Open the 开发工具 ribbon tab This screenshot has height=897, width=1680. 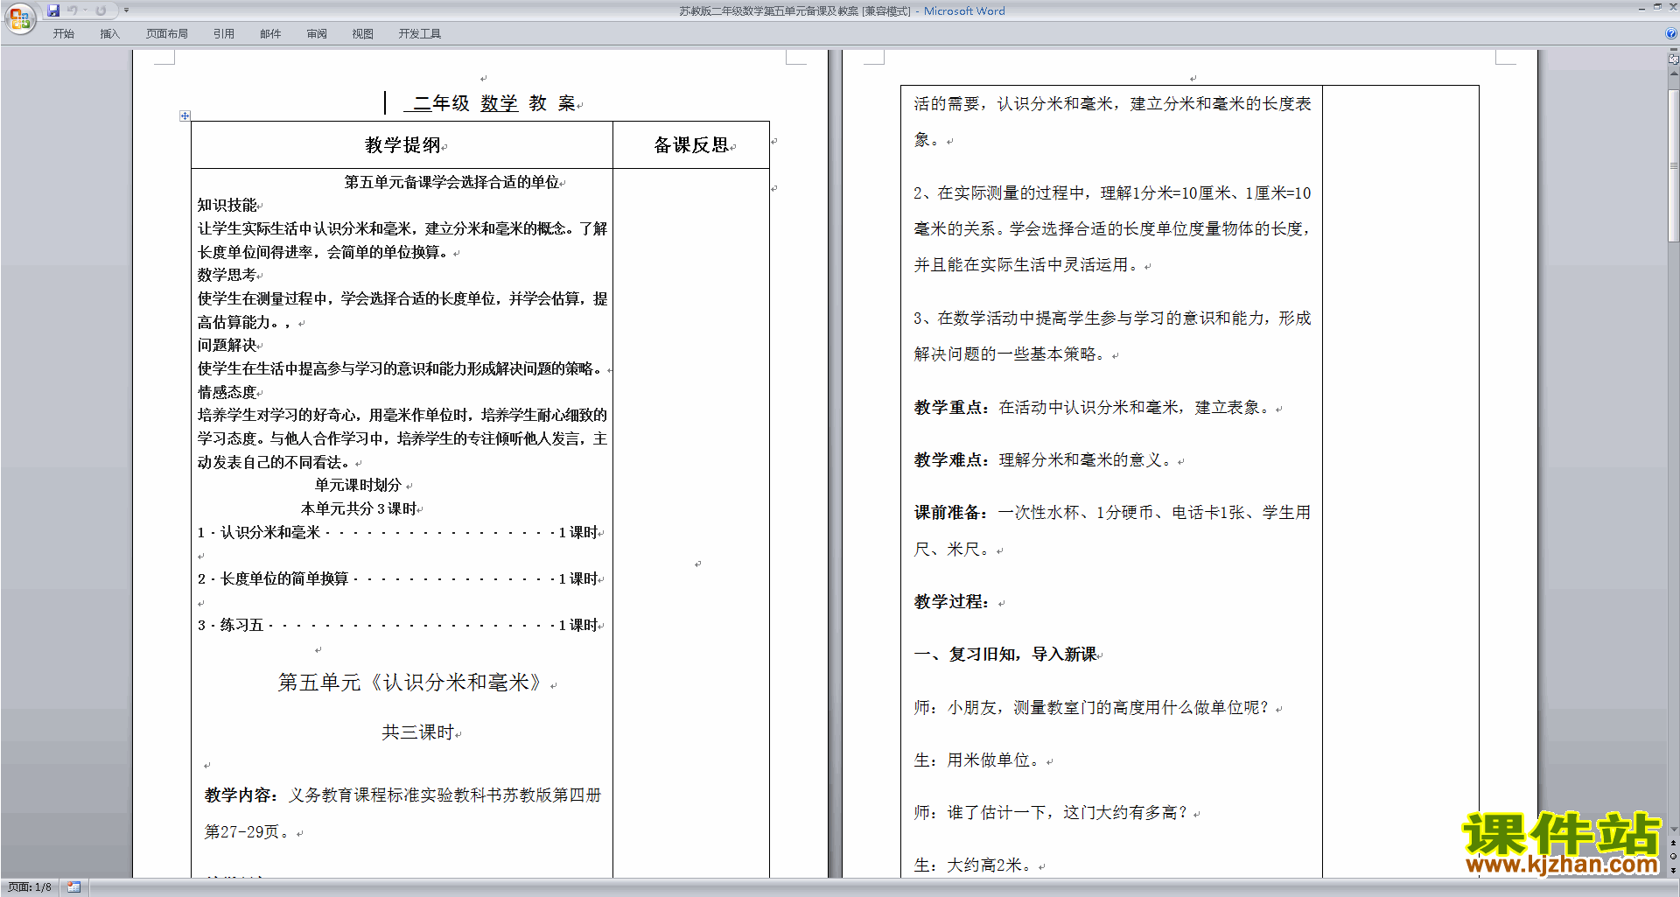(420, 34)
